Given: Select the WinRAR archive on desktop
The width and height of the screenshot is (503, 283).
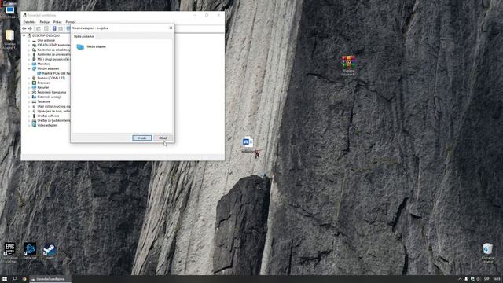Looking at the screenshot, I should [348, 65].
